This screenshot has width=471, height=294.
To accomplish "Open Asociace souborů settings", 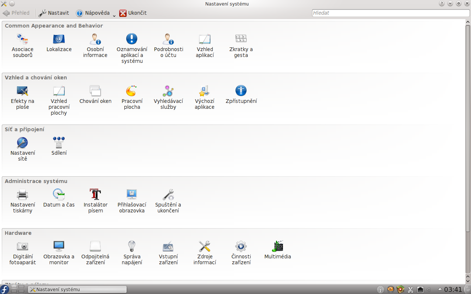I will point(22,46).
